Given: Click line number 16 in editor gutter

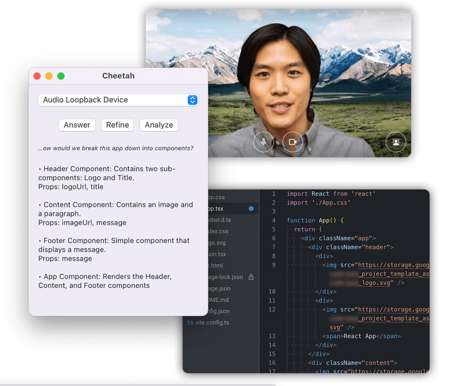Looking at the screenshot, I should pos(272,363).
